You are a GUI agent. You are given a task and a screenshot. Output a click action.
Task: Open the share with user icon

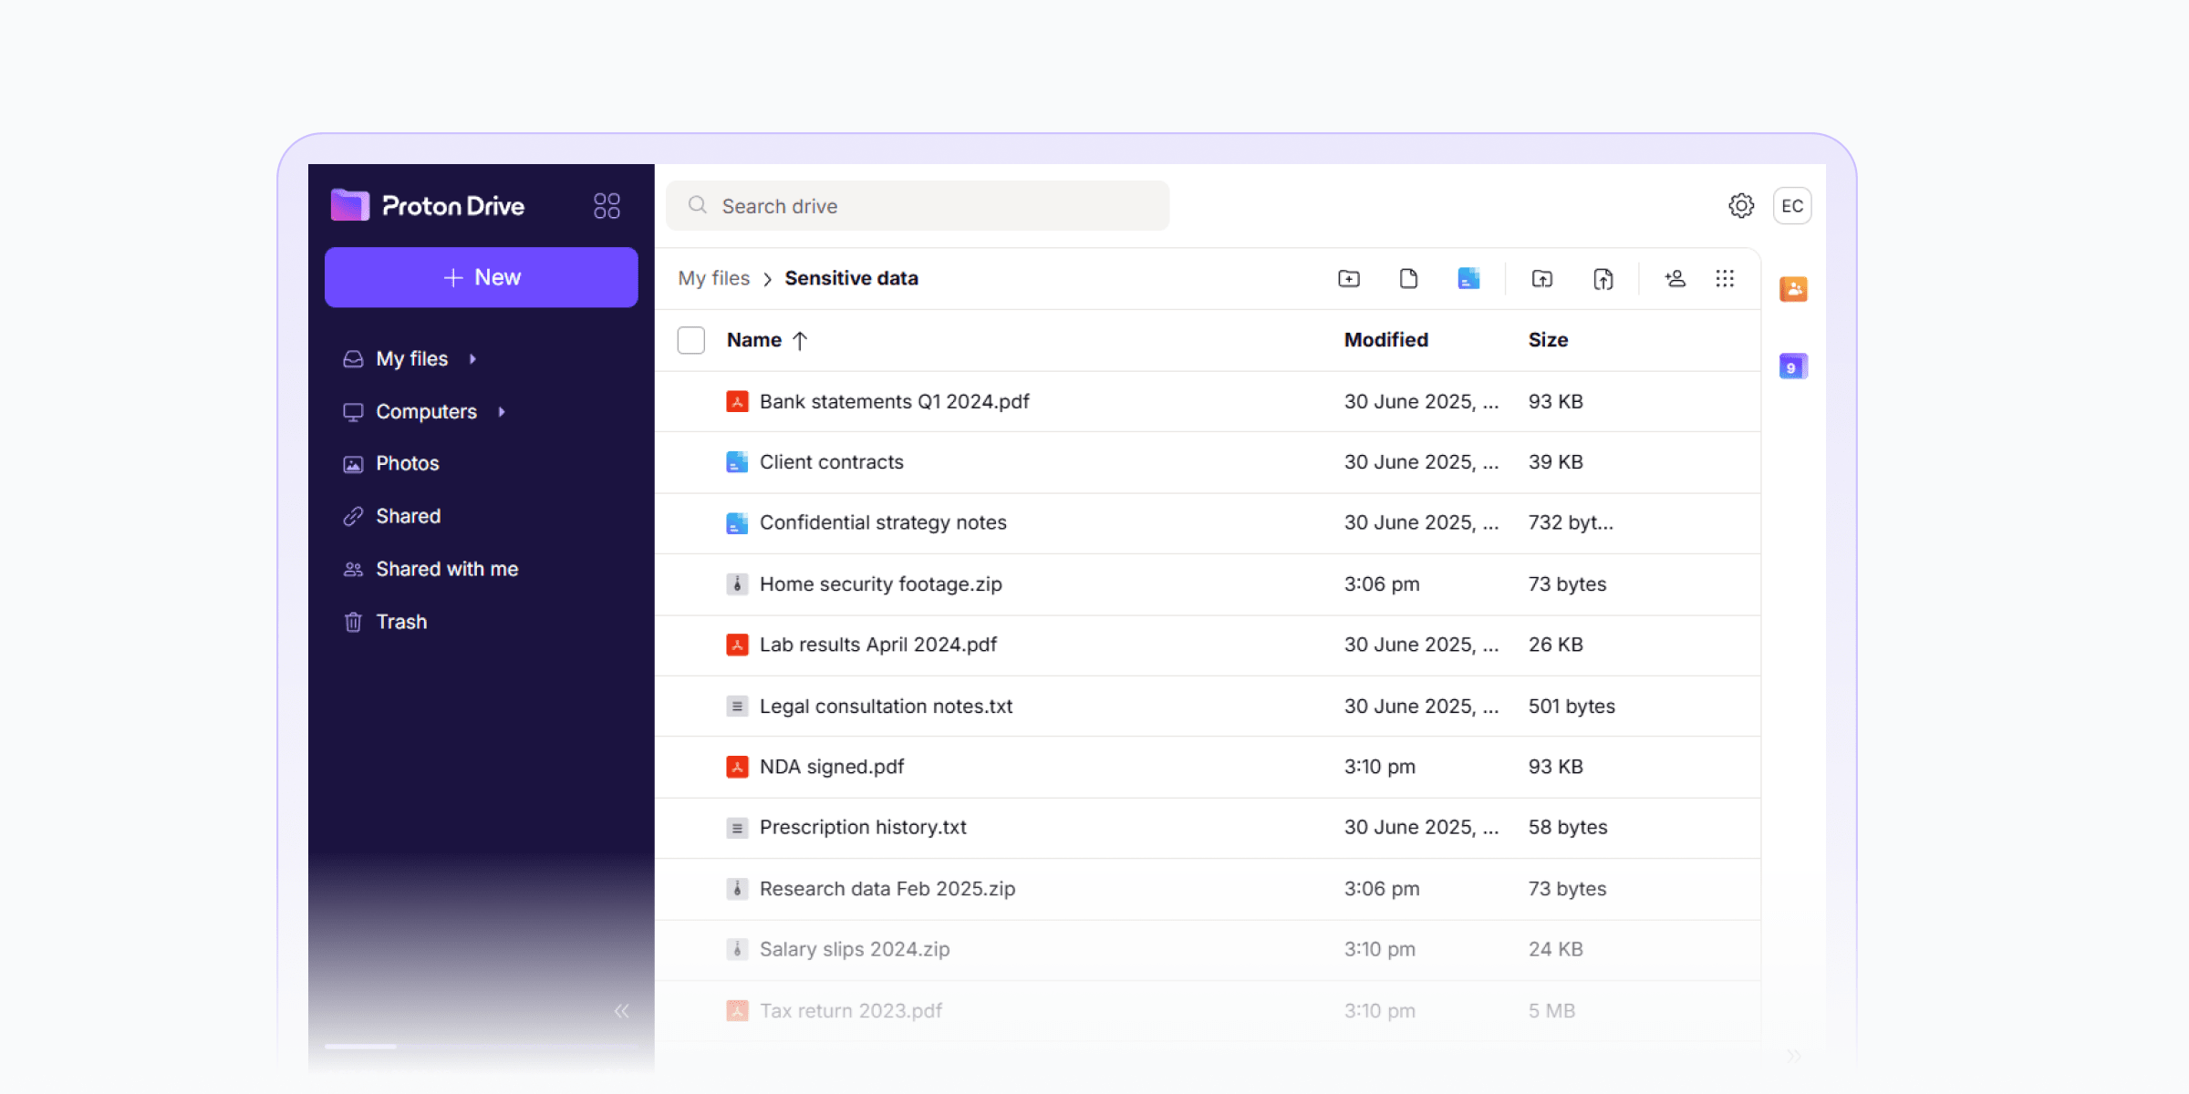[1675, 279]
